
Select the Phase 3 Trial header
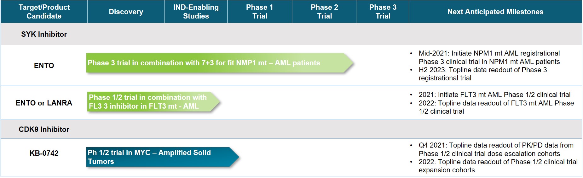[x=383, y=12]
